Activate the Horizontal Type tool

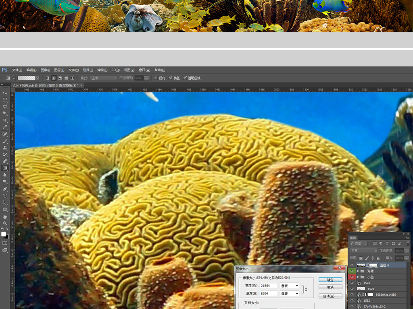point(5,196)
